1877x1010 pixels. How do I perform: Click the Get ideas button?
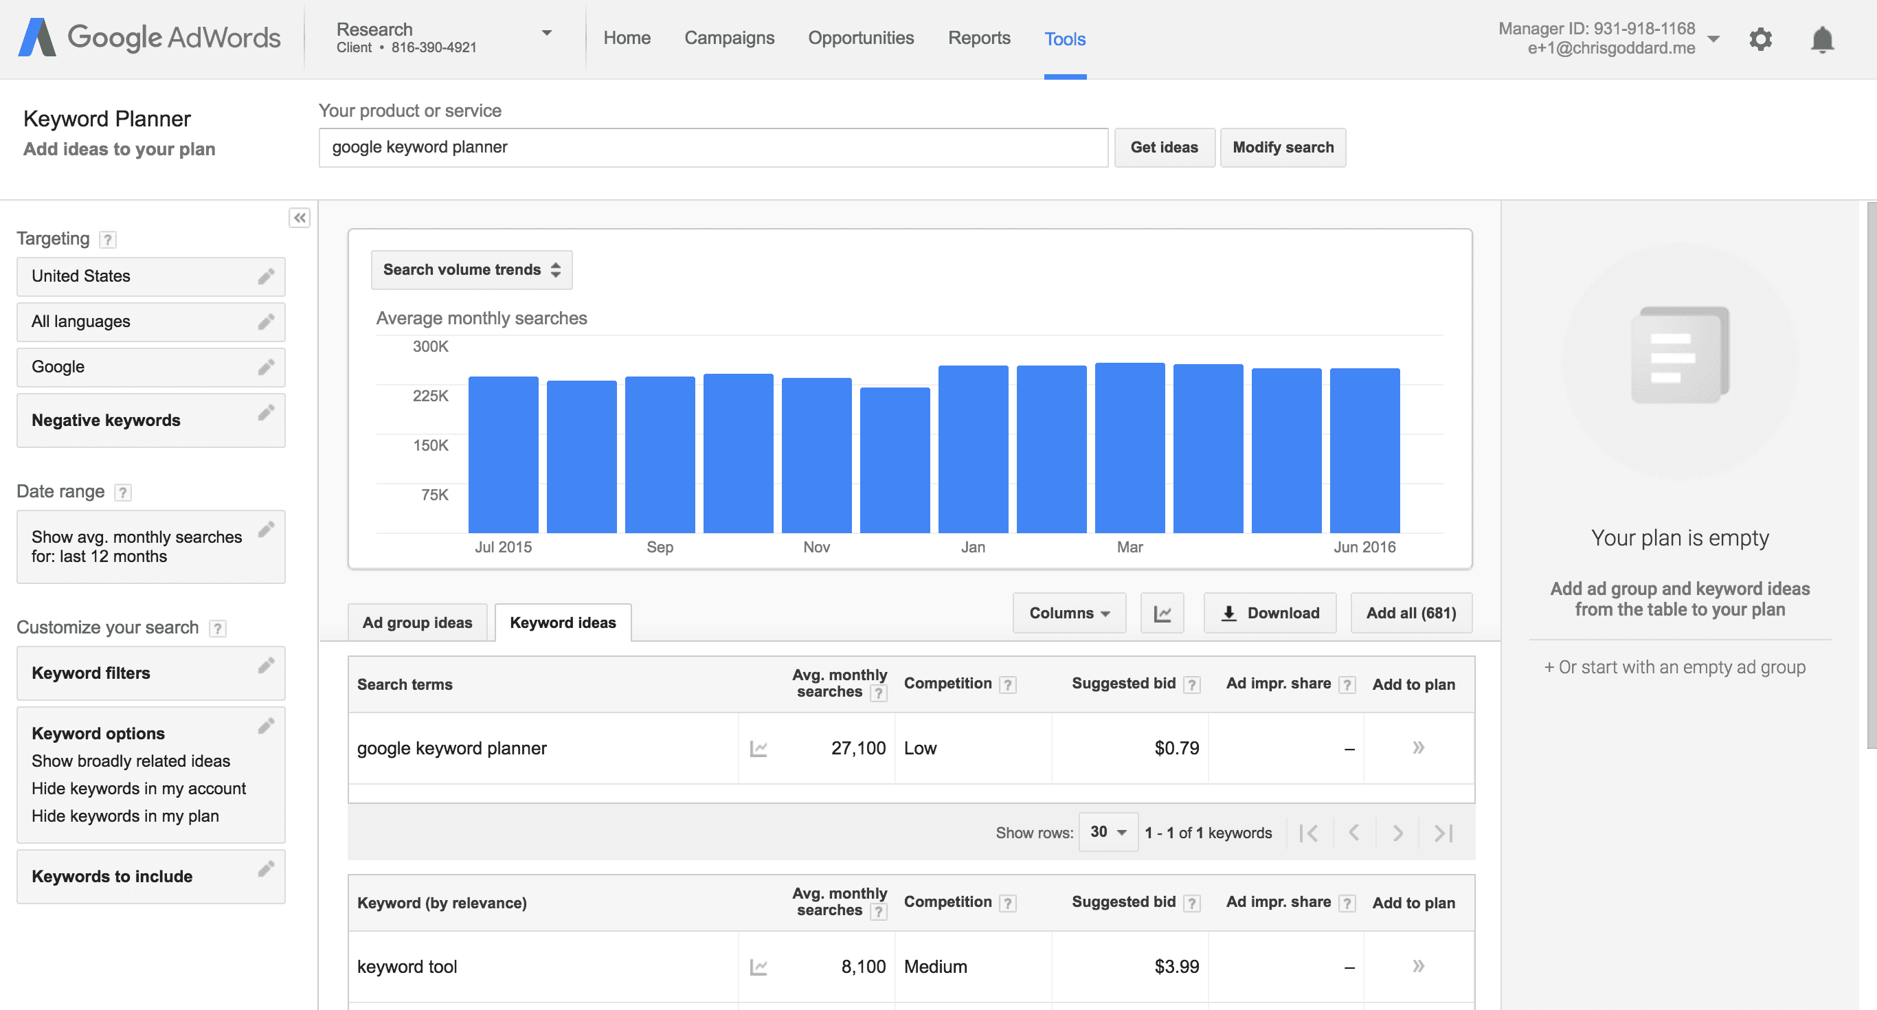click(x=1163, y=147)
